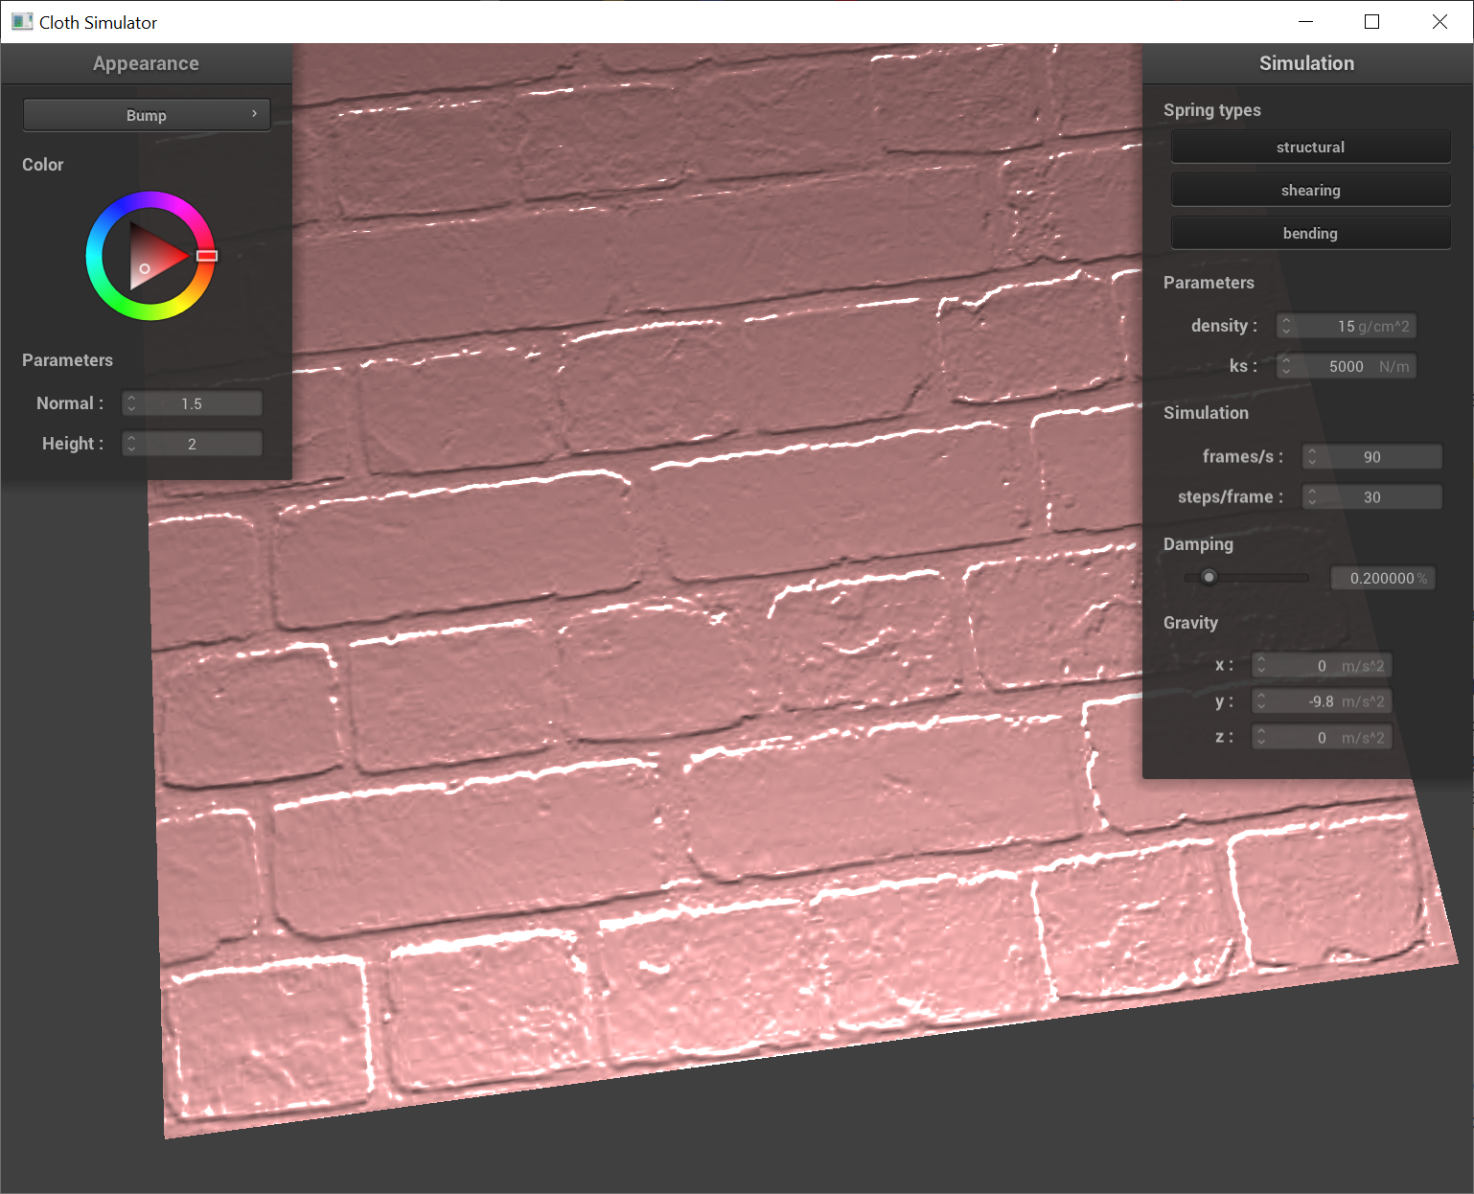
Task: Click the gravity z stepper arrows
Action: pyautogui.click(x=1261, y=738)
